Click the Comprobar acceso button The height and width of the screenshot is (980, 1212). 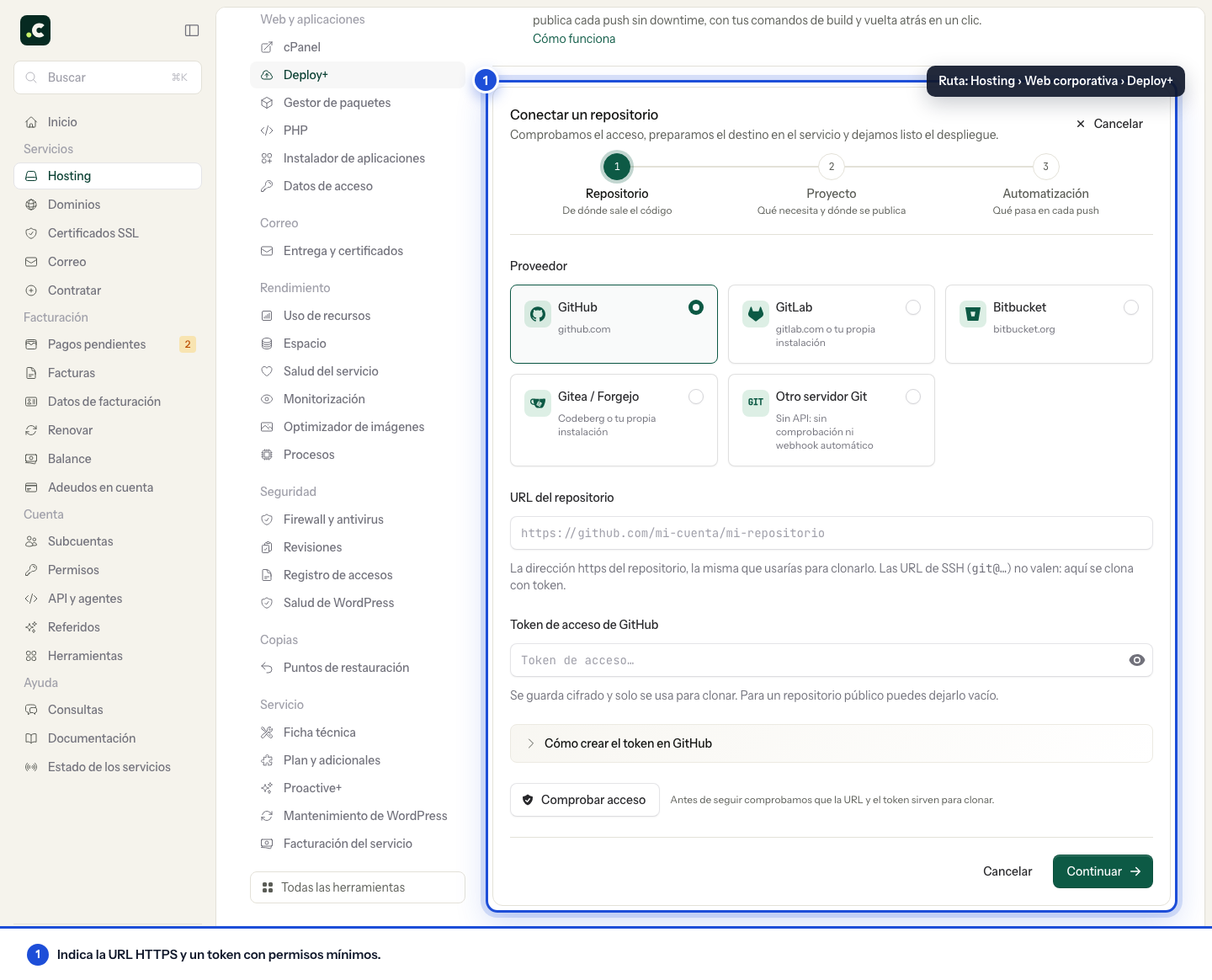point(585,800)
